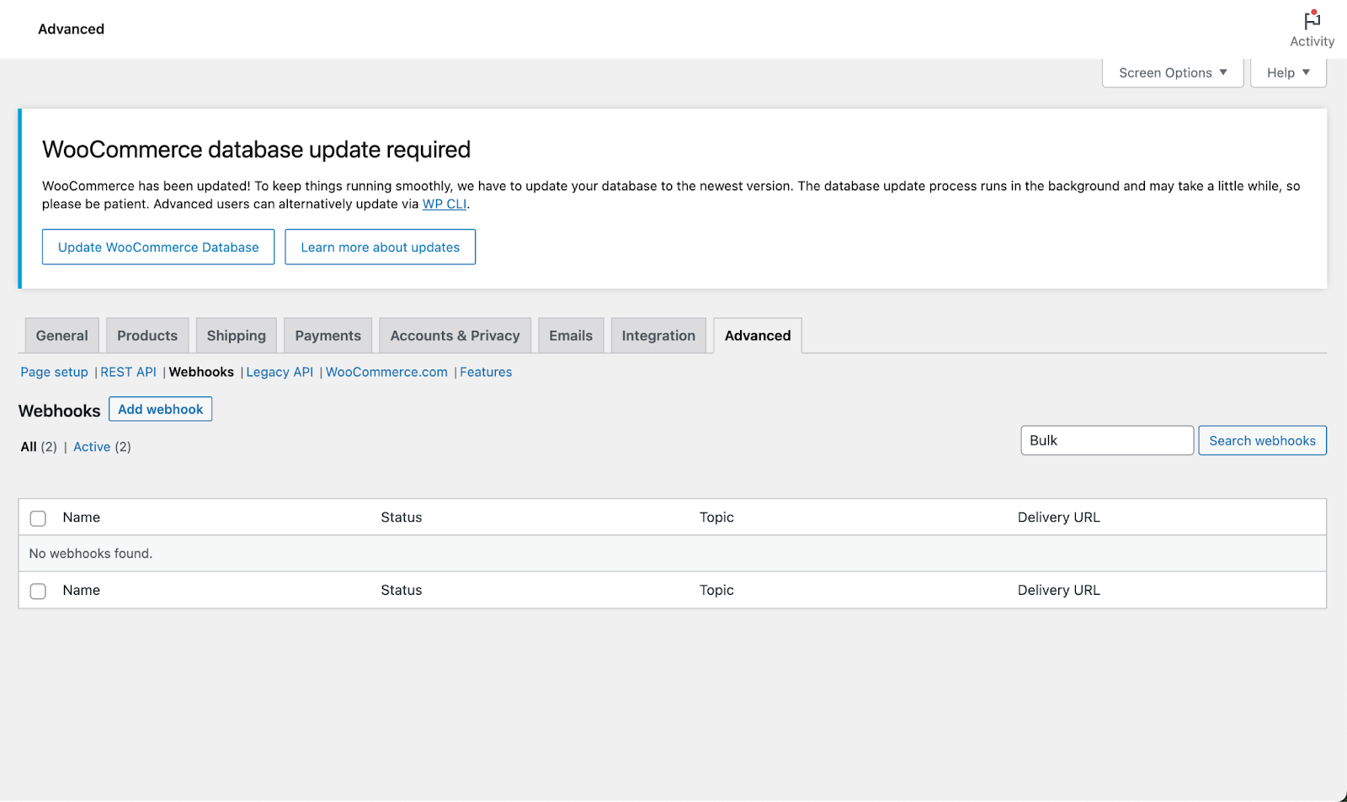Click the Advanced page title
Screen dimensions: 1347x802
(72, 29)
